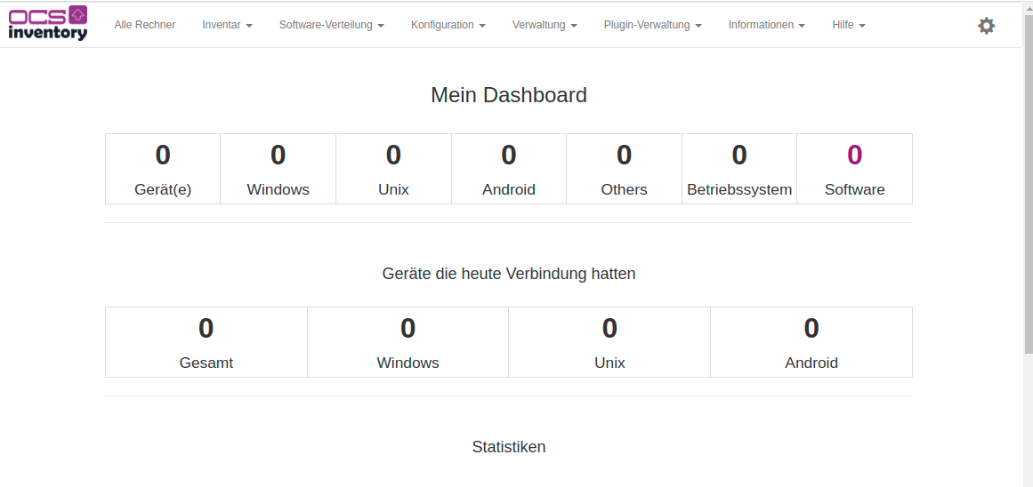This screenshot has height=487, width=1033.
Task: Open the Hilfe menu
Action: coord(848,25)
